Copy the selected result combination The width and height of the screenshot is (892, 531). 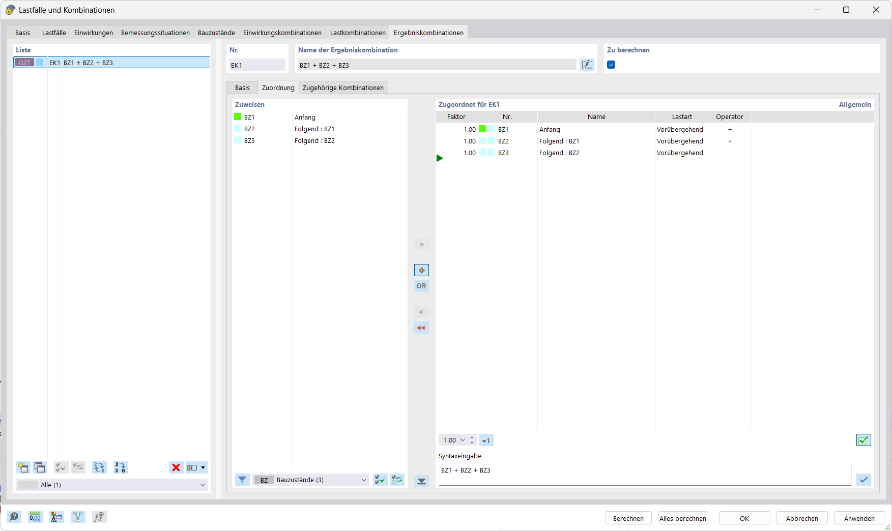pos(40,467)
